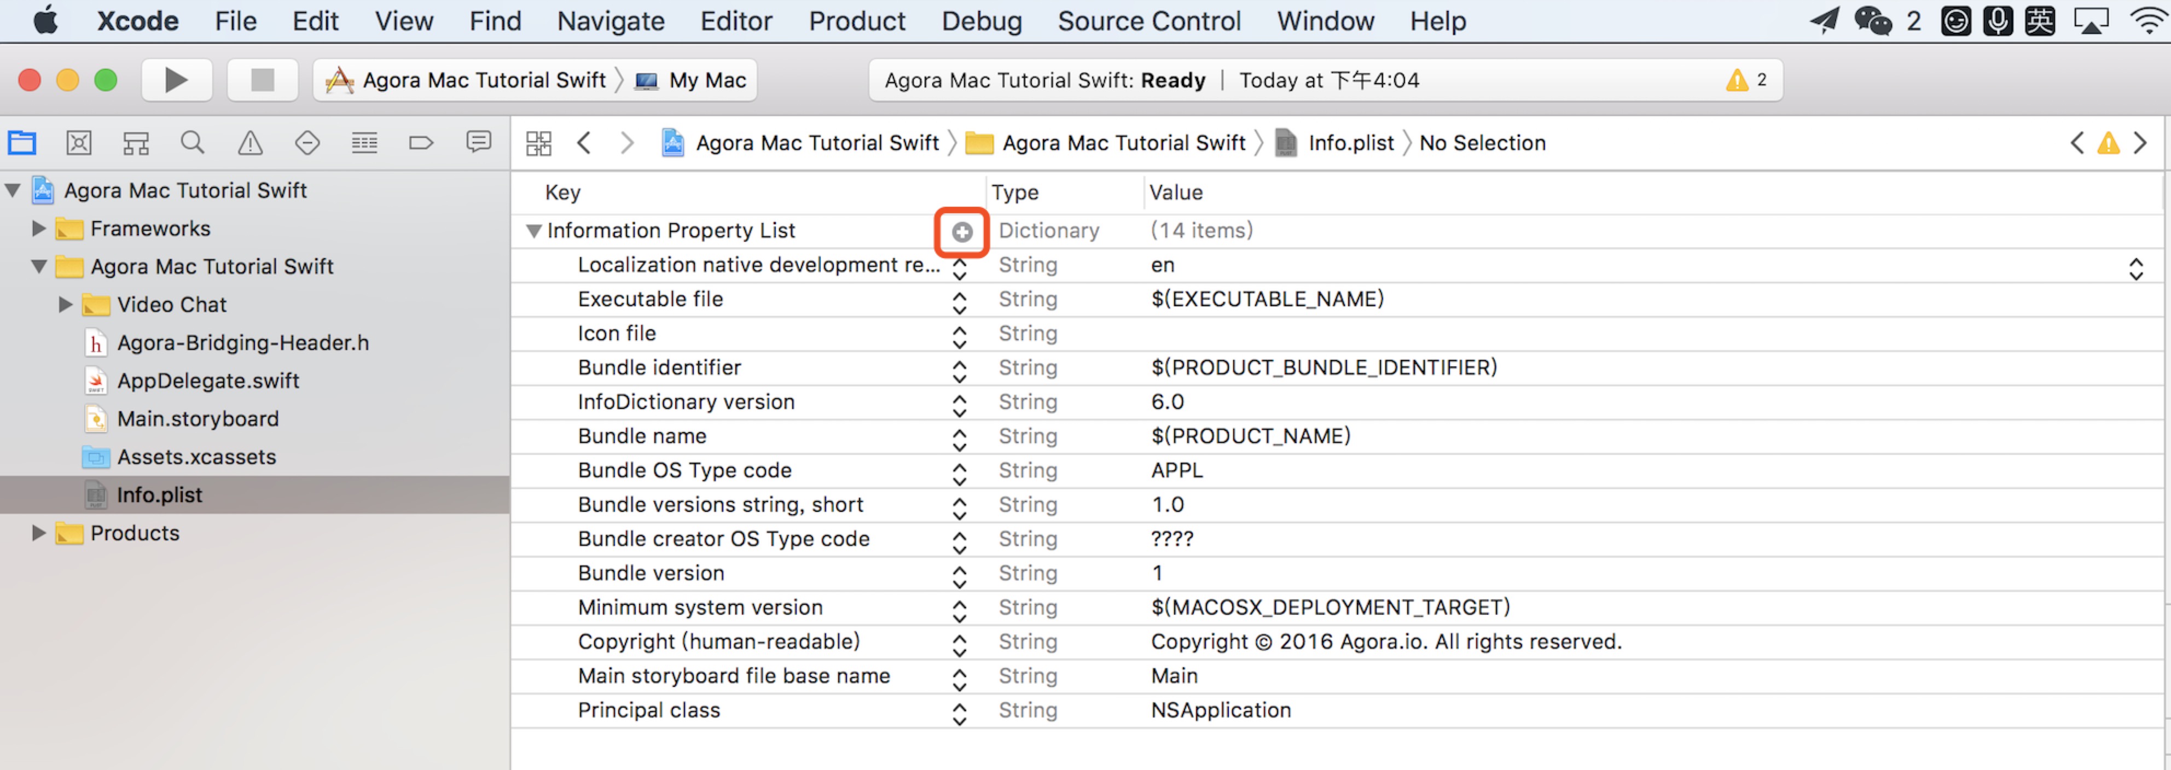The width and height of the screenshot is (2171, 770).
Task: Run the project with the Play button
Action: (x=176, y=80)
